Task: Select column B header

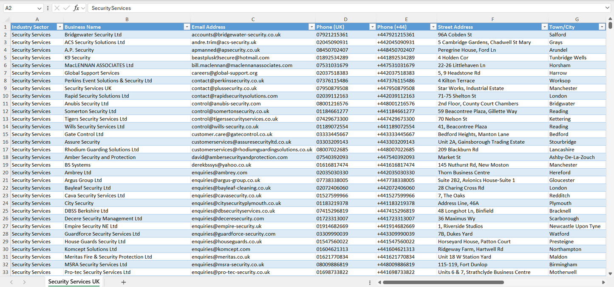Action: [x=127, y=19]
